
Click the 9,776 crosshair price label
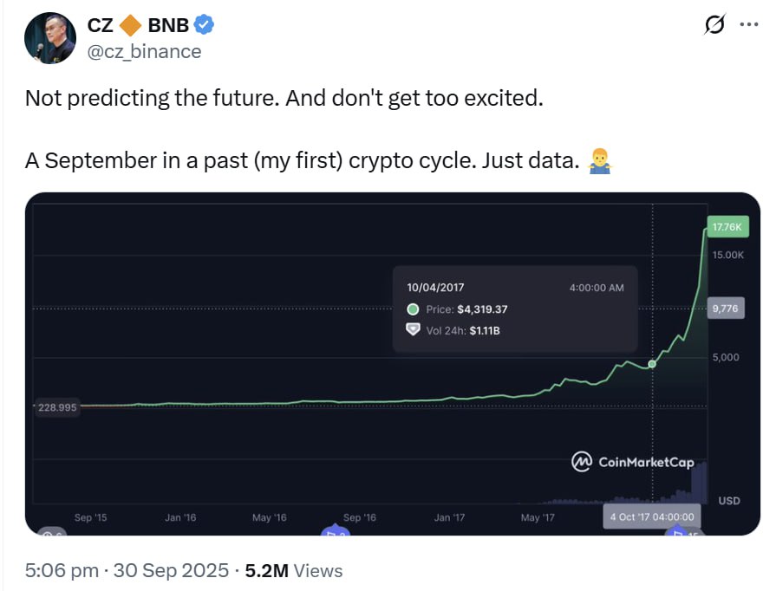[x=725, y=306]
